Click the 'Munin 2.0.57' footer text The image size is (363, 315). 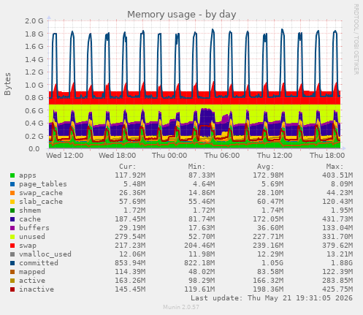pyautogui.click(x=181, y=307)
